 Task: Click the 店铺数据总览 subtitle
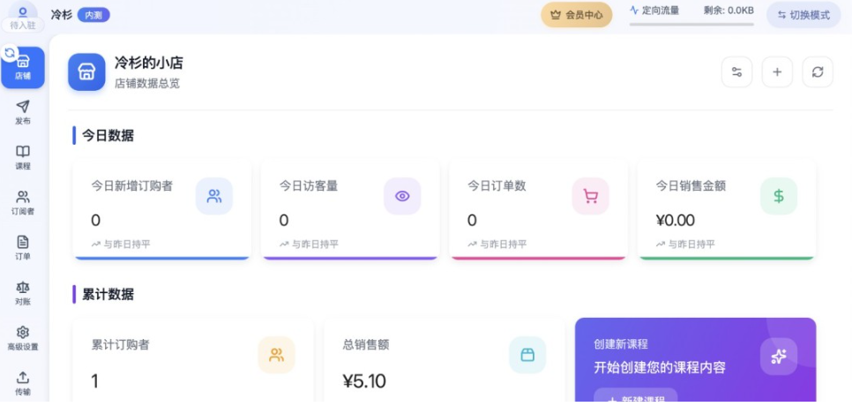coord(146,83)
